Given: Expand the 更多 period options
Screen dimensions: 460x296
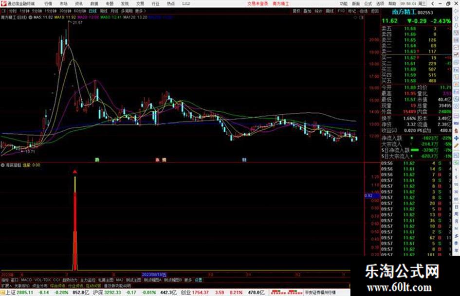Looking at the screenshot, I should (140, 11).
